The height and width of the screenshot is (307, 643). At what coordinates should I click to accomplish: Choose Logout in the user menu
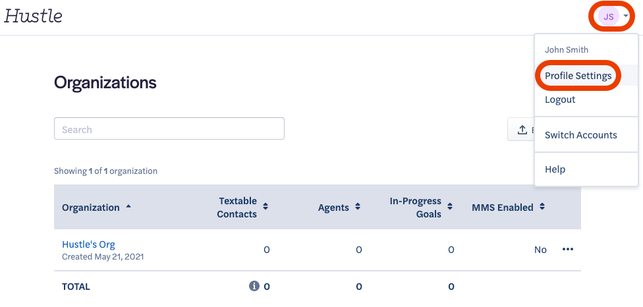point(560,99)
